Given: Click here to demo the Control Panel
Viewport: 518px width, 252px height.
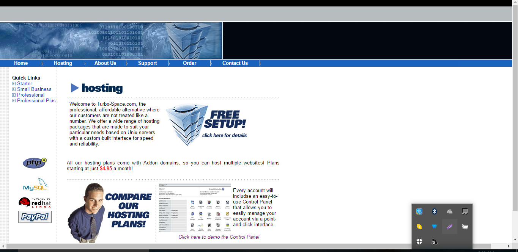Looking at the screenshot, I should tap(219, 237).
